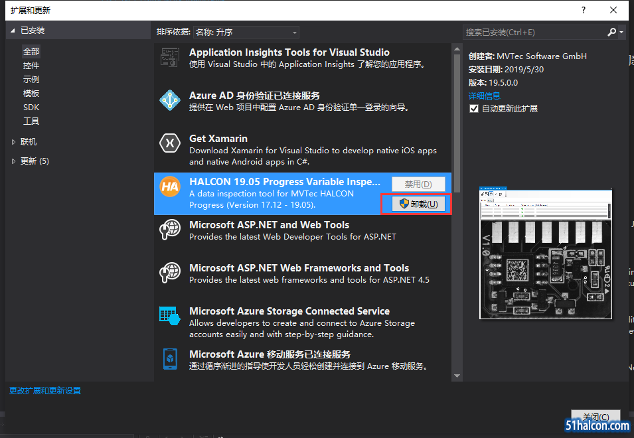634x438 pixels.
Task: Click the Azure AD connected service icon
Action: [x=170, y=100]
